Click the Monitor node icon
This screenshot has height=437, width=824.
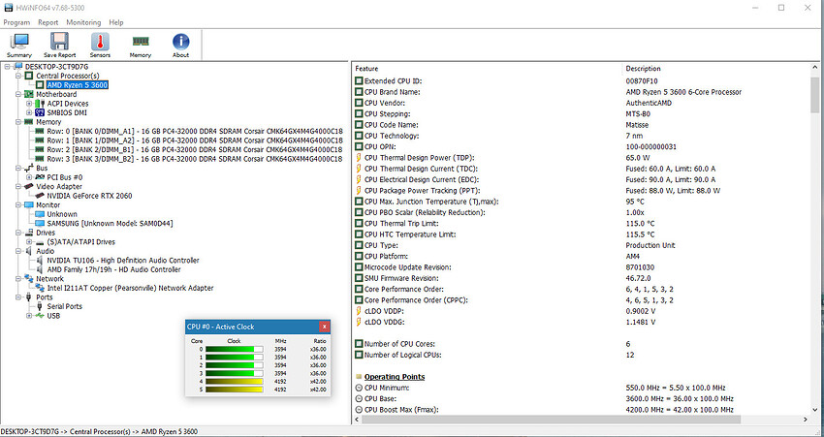pos(29,204)
